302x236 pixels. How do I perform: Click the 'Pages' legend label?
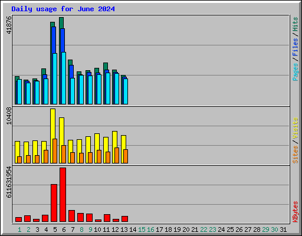click(x=296, y=72)
